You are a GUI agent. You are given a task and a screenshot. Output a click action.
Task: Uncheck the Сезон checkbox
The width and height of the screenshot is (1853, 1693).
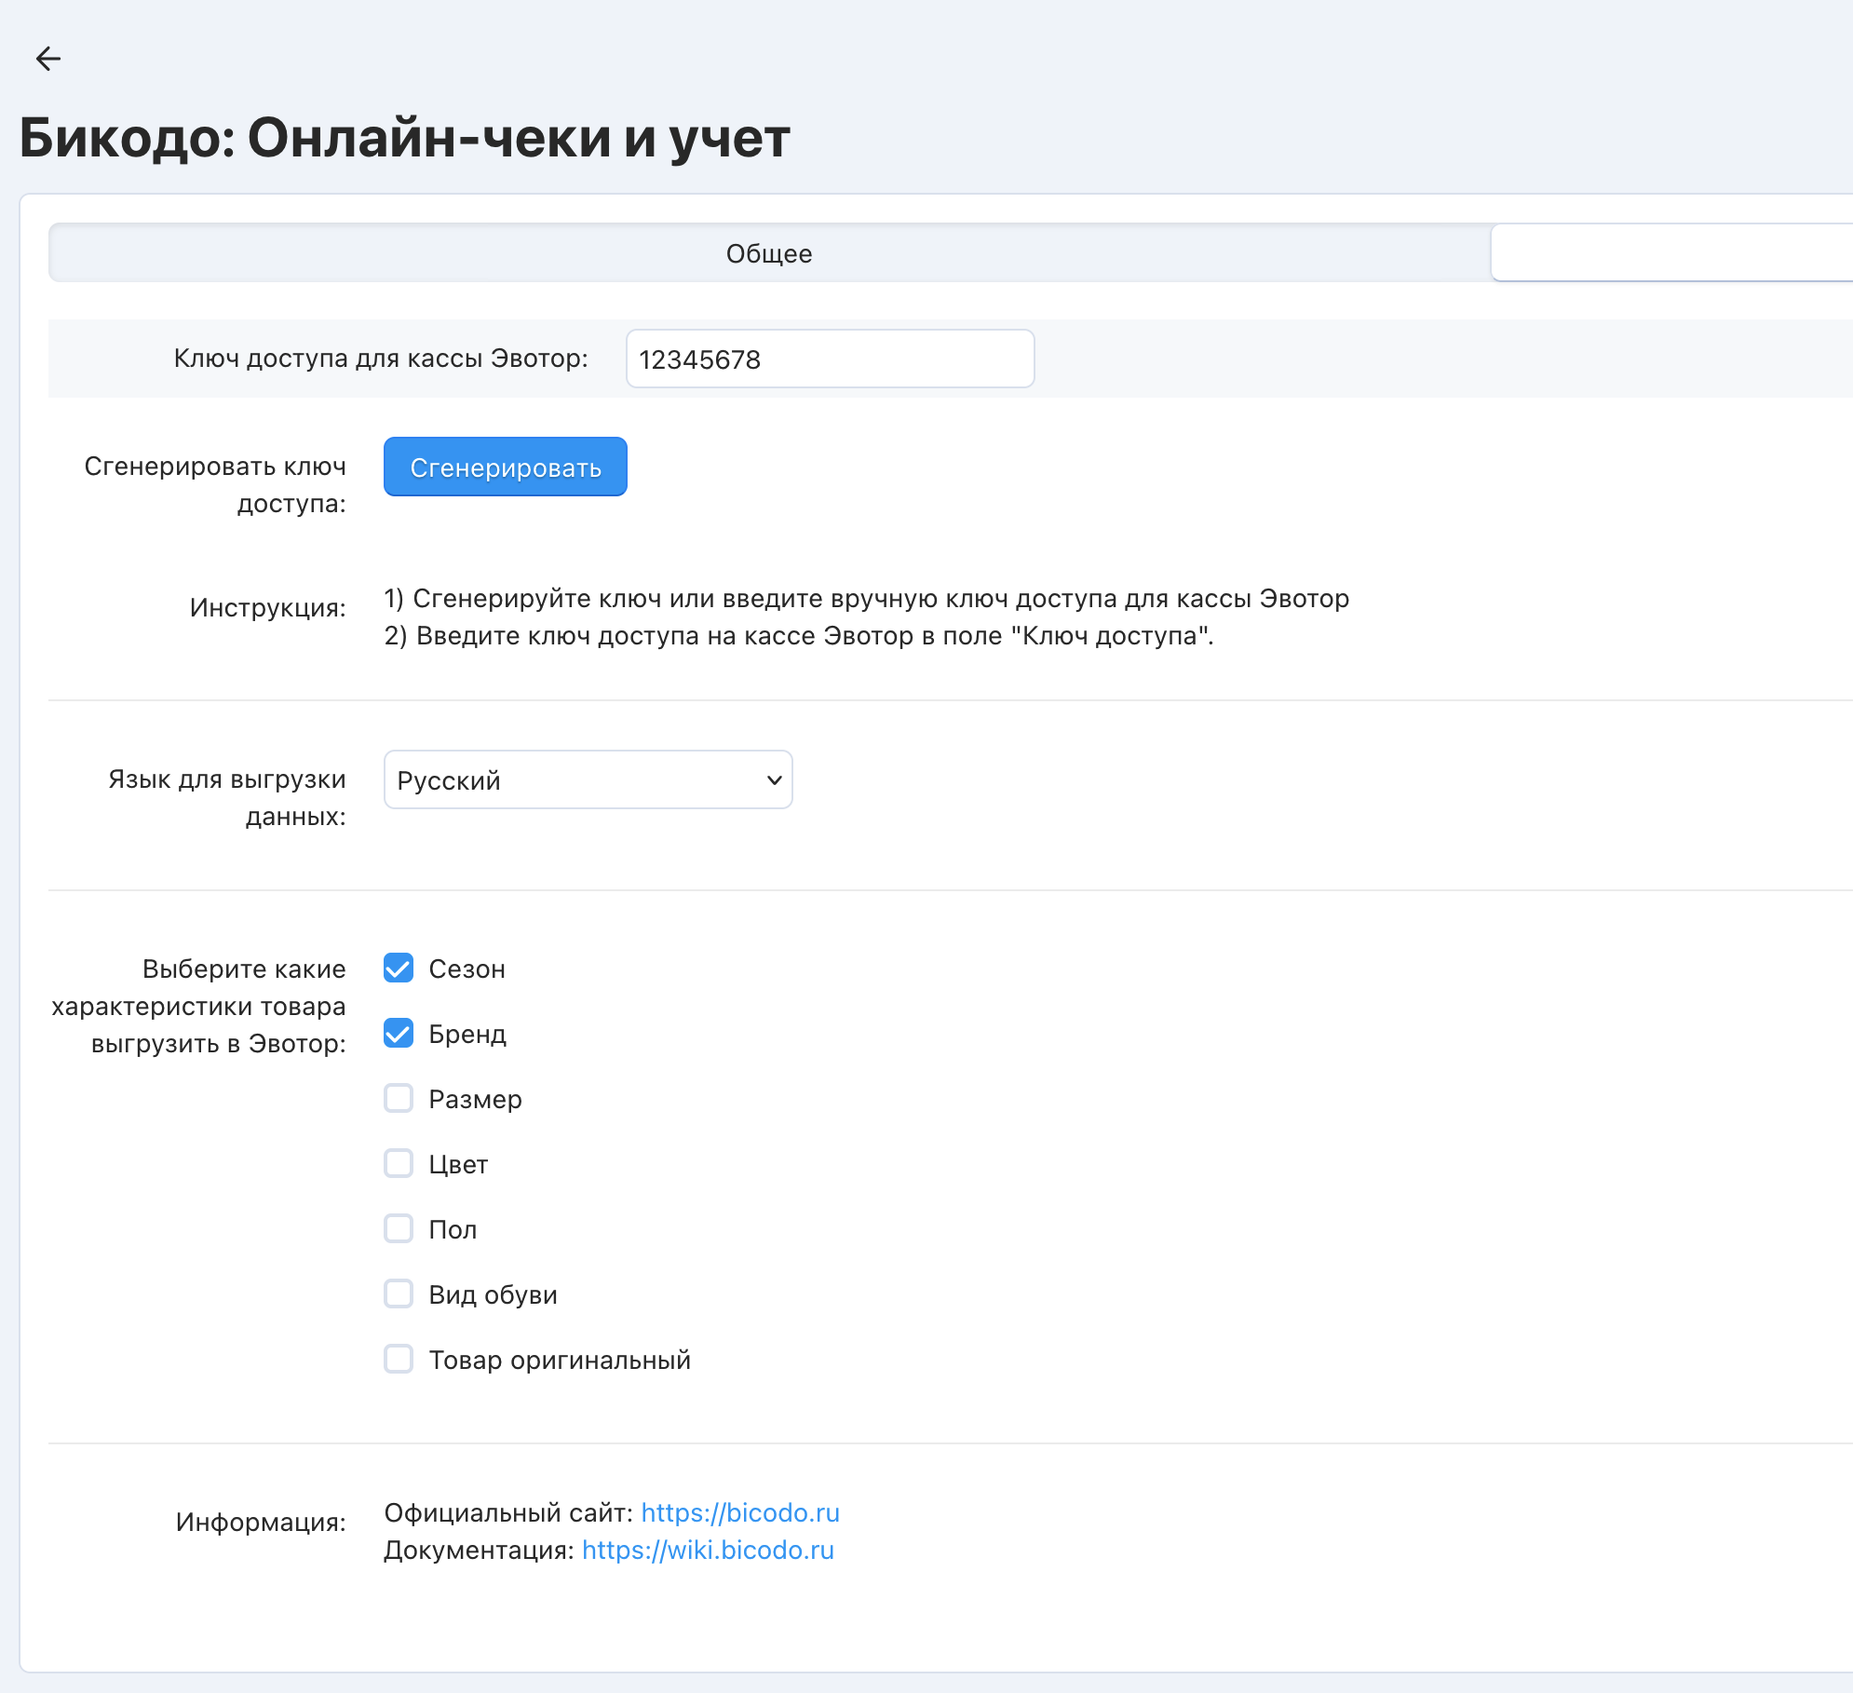399,968
